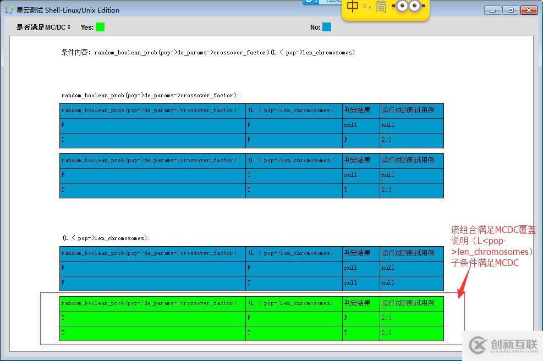Click random_boolean_prob header in the third blue table
This screenshot has width=543, height=361.
[x=153, y=253]
